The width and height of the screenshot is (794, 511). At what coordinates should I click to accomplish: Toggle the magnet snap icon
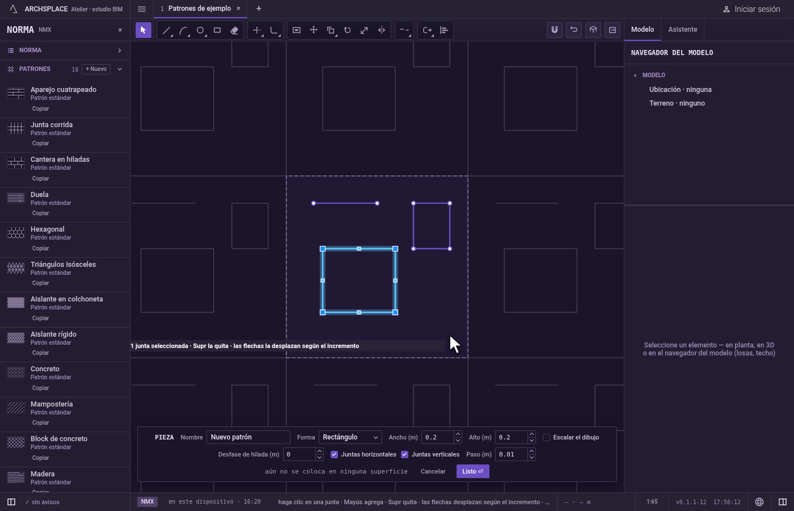pos(555,30)
